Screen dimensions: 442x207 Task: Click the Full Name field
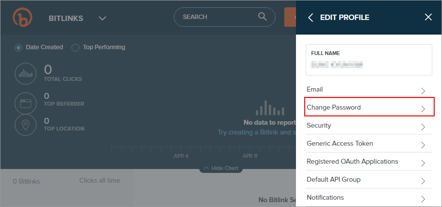[x=368, y=60]
